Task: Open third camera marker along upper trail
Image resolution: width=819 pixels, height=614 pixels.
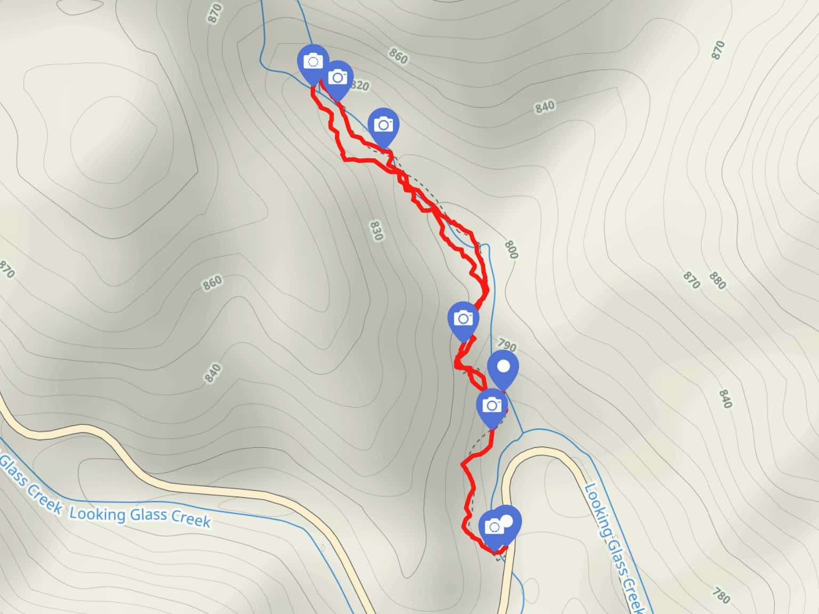Action: [383, 126]
